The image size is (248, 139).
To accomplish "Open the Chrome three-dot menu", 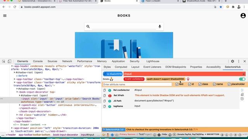I will (x=244, y=7).
